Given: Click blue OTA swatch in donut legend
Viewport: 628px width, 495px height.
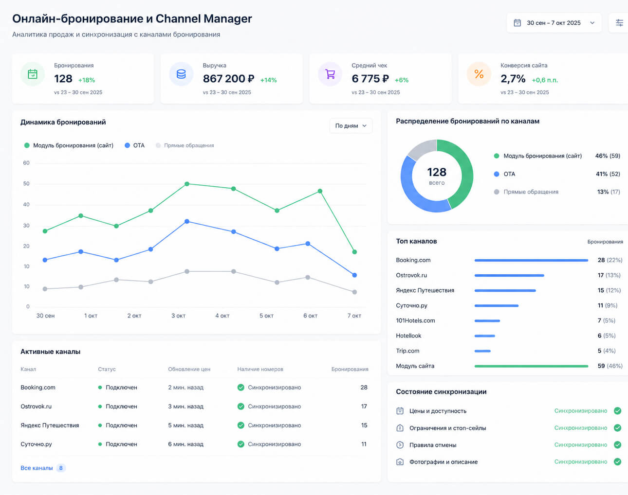Looking at the screenshot, I should pyautogui.click(x=497, y=174).
